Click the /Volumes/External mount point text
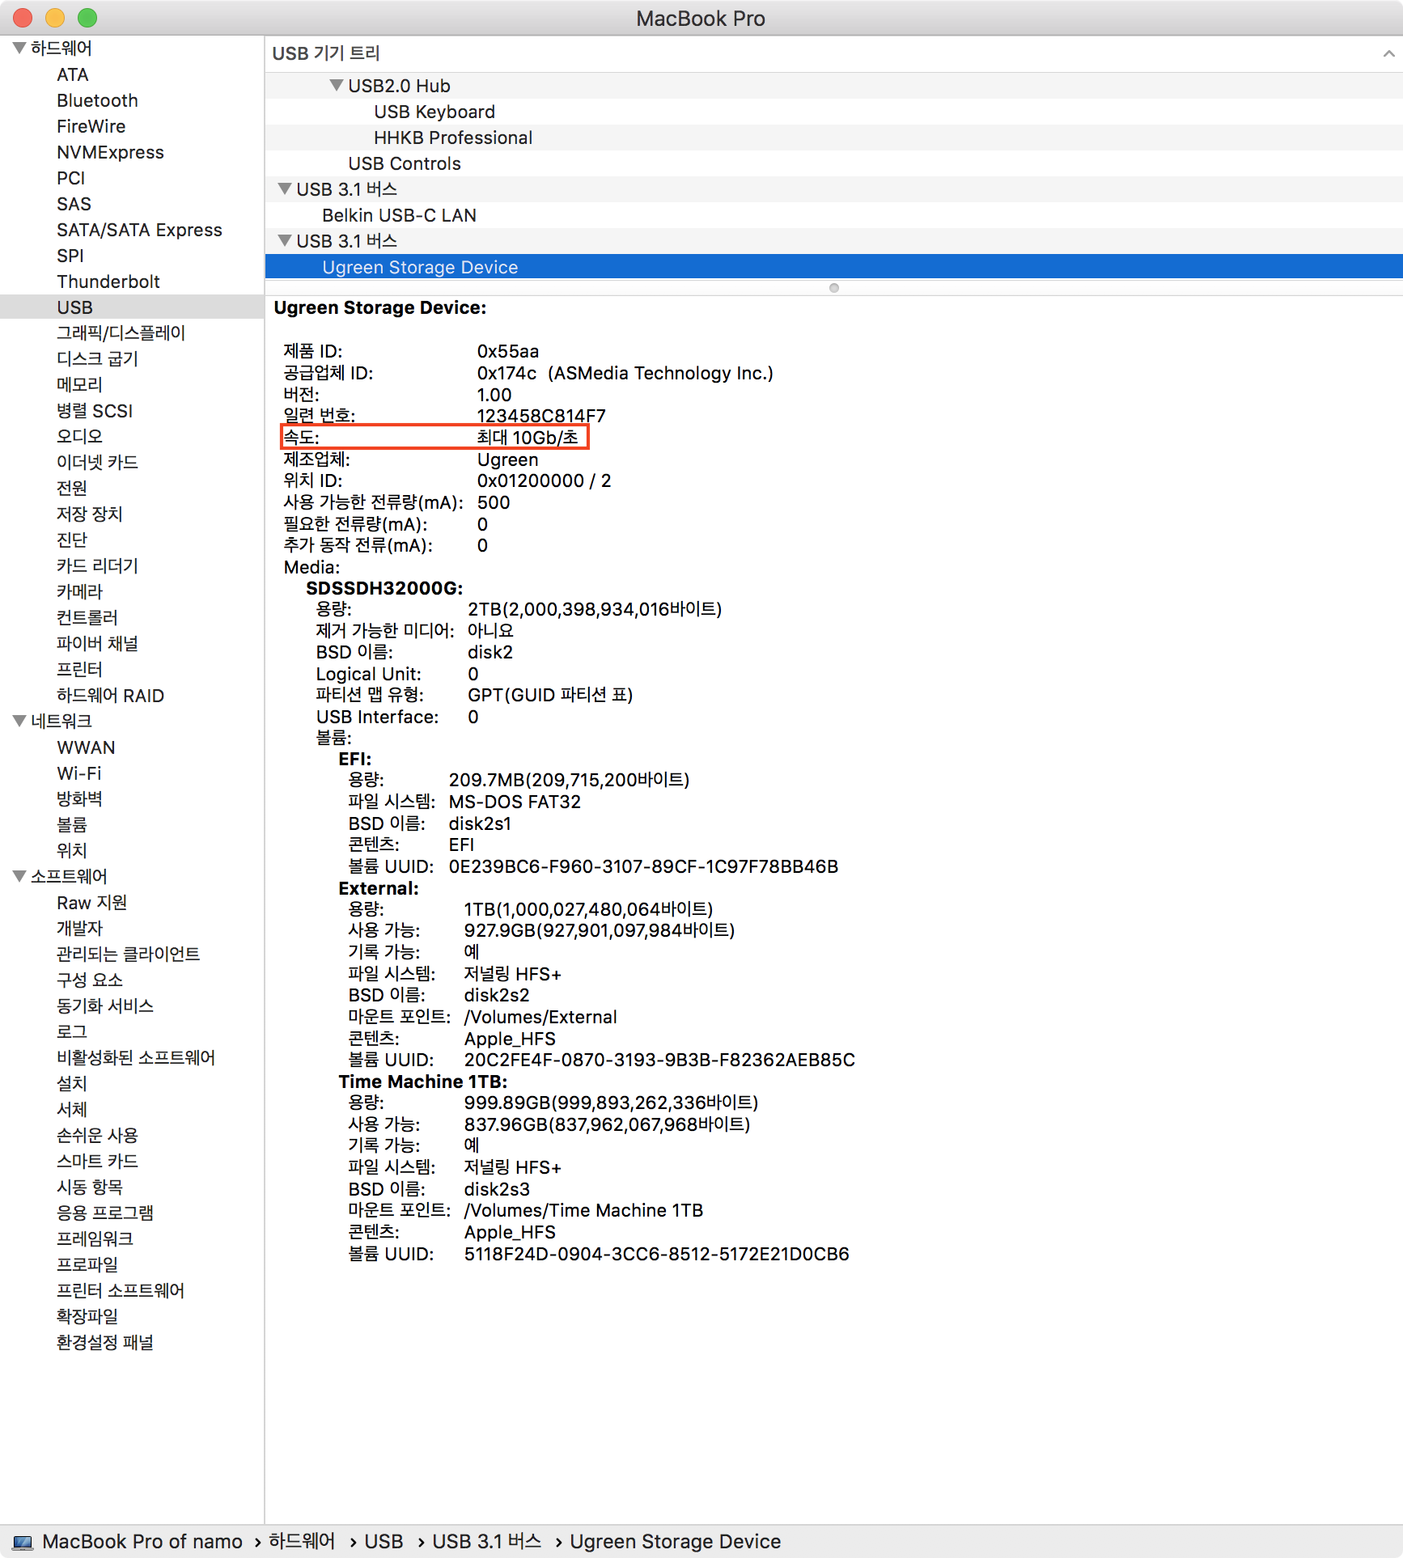Image resolution: width=1403 pixels, height=1558 pixels. tap(540, 1018)
